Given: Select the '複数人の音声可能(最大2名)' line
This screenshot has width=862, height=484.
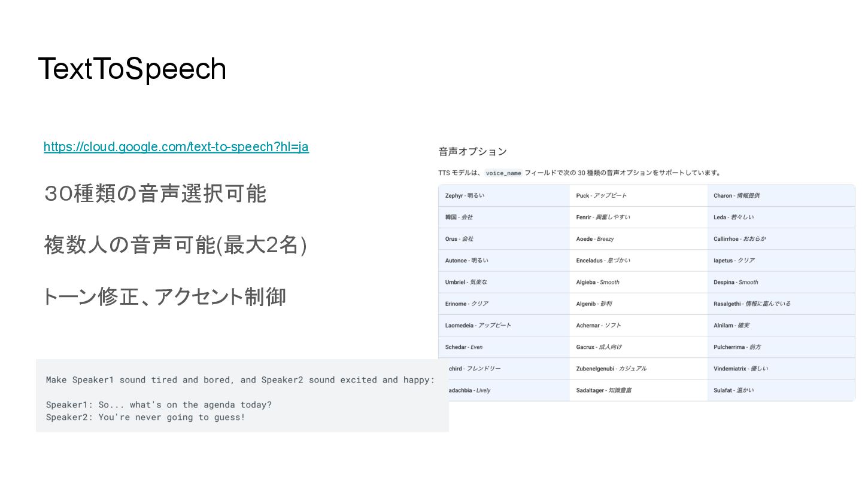Looking at the screenshot, I should click(x=175, y=245).
